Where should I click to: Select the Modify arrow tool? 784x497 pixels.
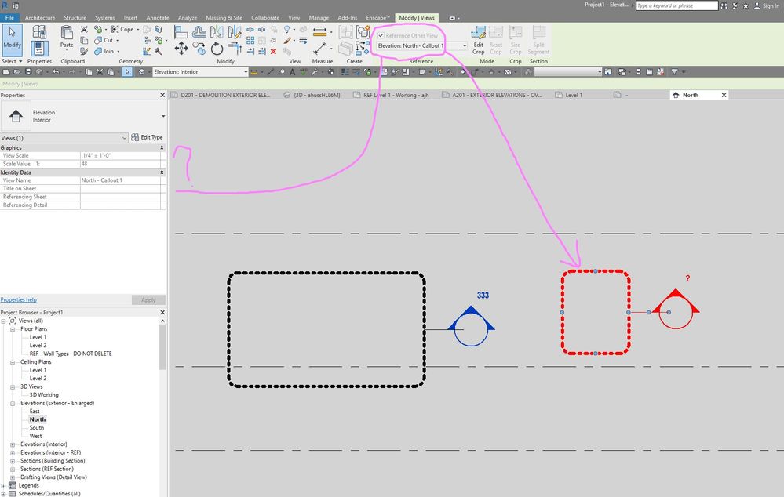12,39
